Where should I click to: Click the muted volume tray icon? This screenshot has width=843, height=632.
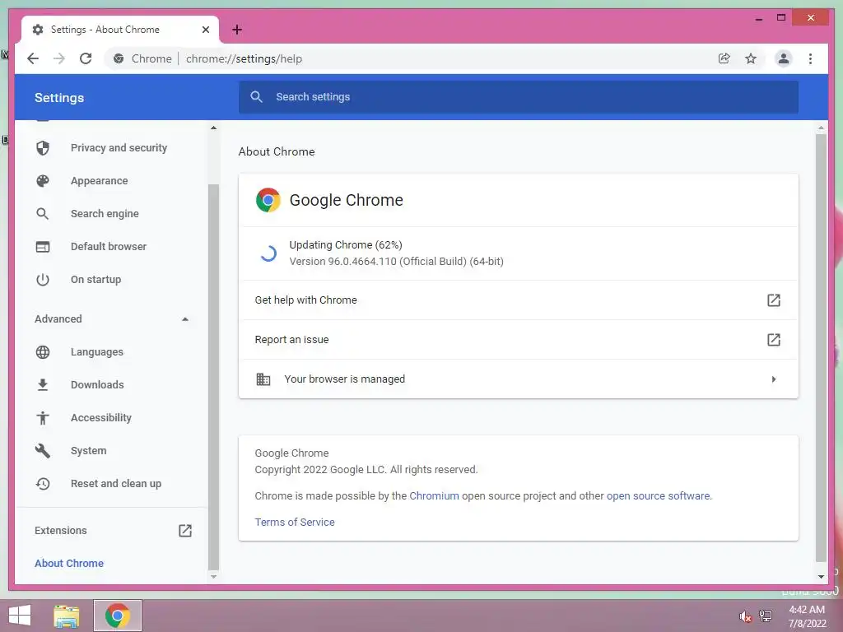coord(745,616)
